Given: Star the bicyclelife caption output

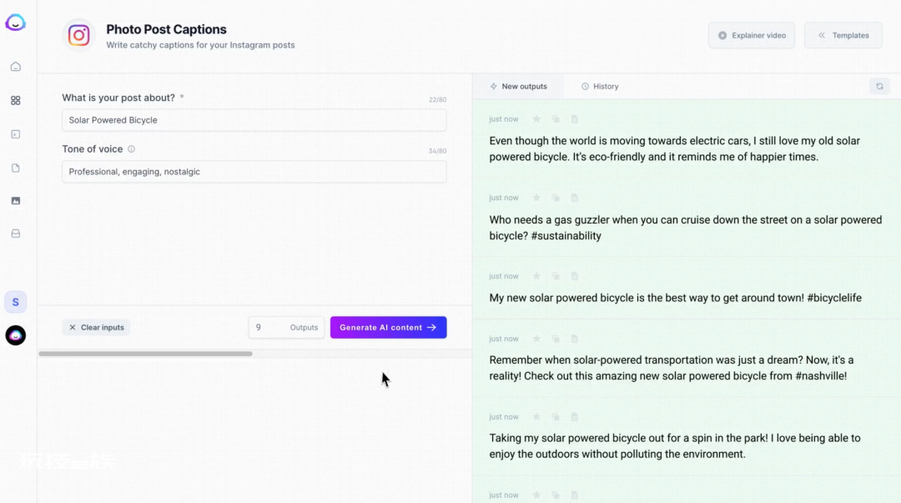Looking at the screenshot, I should (536, 276).
